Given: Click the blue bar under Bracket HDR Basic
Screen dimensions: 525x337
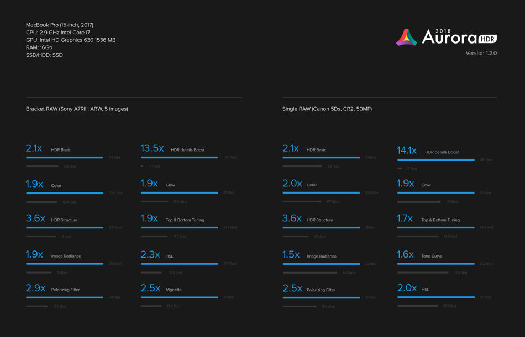Looking at the screenshot, I should click(65, 157).
